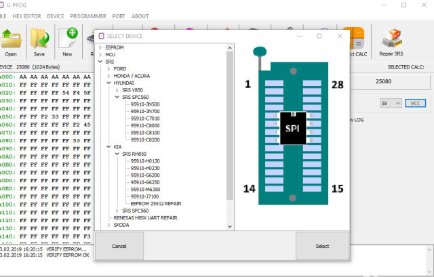Click the Select Device dialog title icon
Viewport: 434px width, 277px height.
click(x=101, y=36)
